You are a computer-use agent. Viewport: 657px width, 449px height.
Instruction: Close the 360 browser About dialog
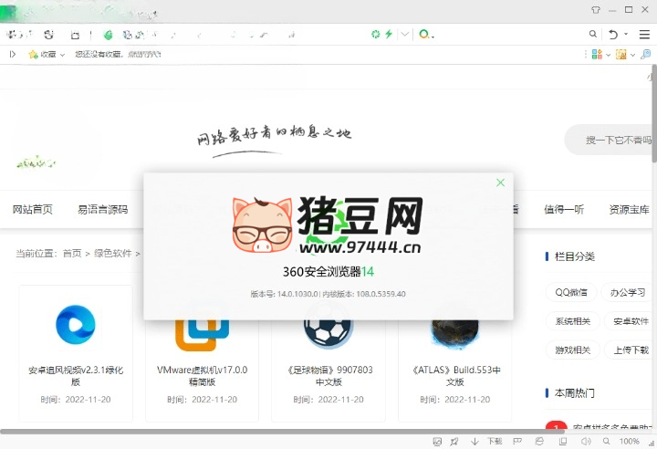[500, 183]
